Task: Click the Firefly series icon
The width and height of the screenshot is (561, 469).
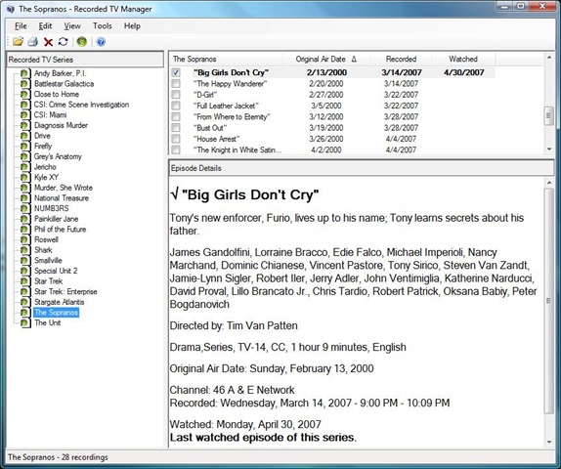Action: click(x=25, y=147)
